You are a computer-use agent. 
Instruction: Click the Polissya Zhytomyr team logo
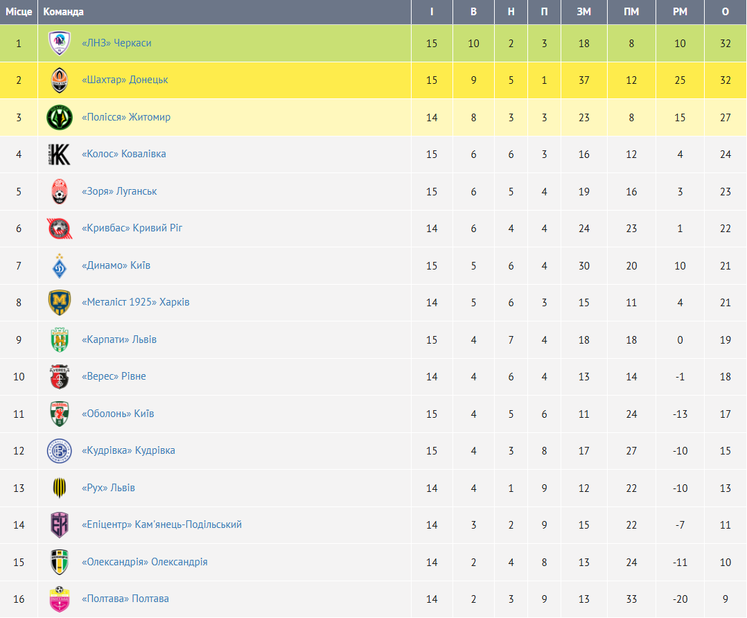click(59, 118)
